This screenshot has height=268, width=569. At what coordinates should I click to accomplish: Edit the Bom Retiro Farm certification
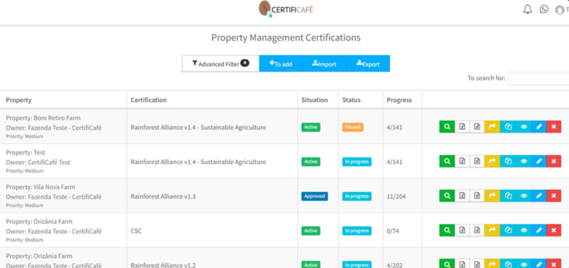[539, 127]
